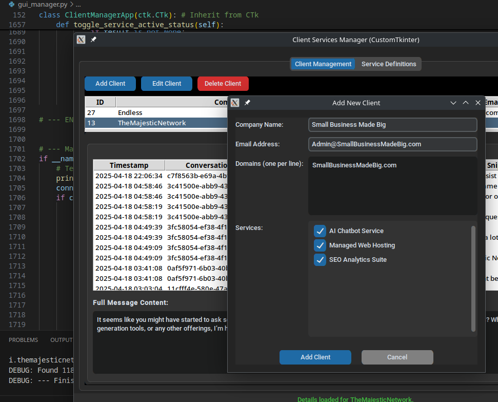Uncheck the AI Chatbot Service checkbox
The width and height of the screenshot is (498, 402).
(x=320, y=231)
